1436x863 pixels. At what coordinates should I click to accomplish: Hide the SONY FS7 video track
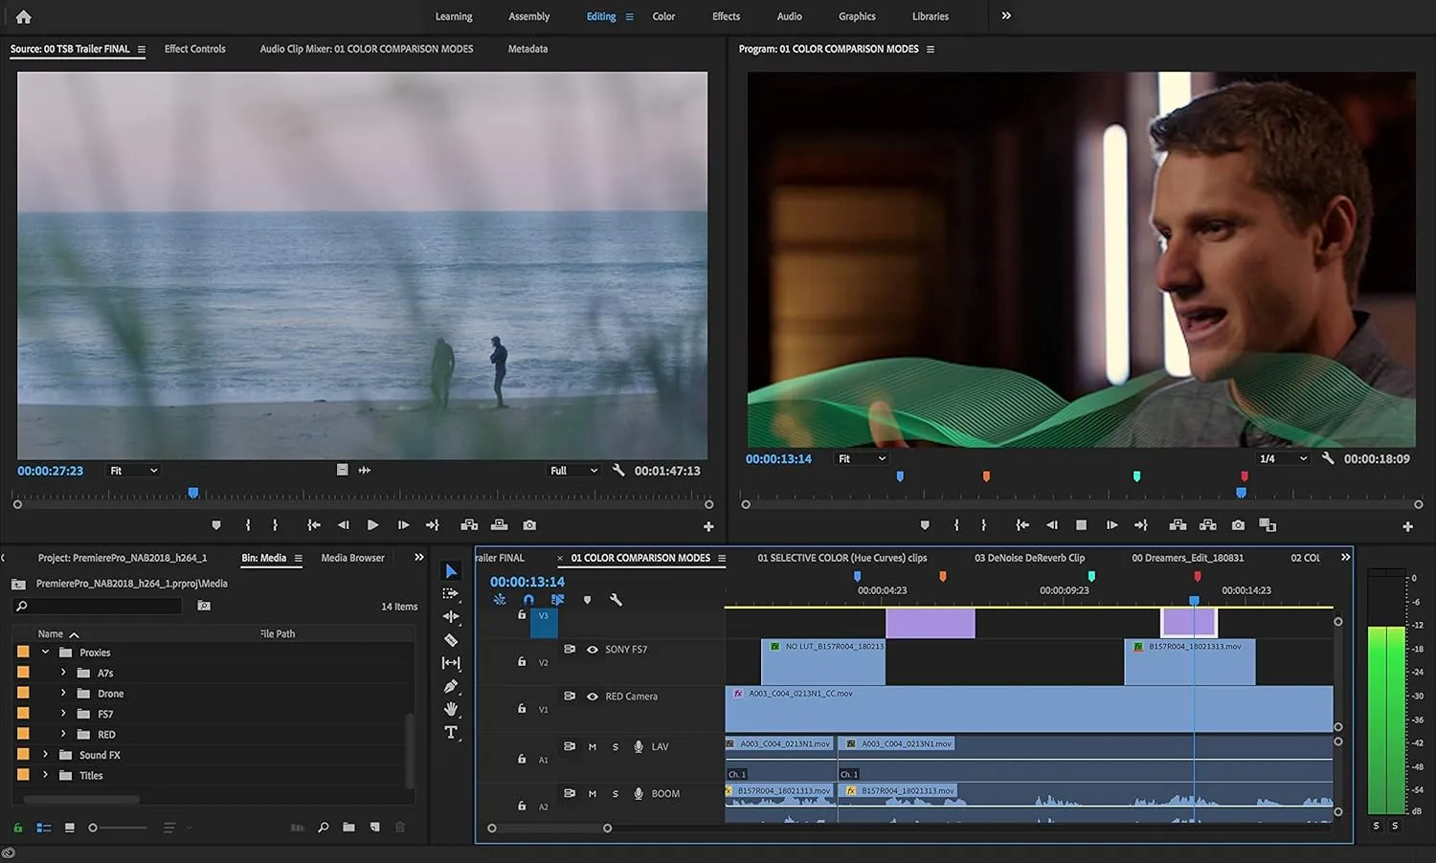pyautogui.click(x=592, y=649)
